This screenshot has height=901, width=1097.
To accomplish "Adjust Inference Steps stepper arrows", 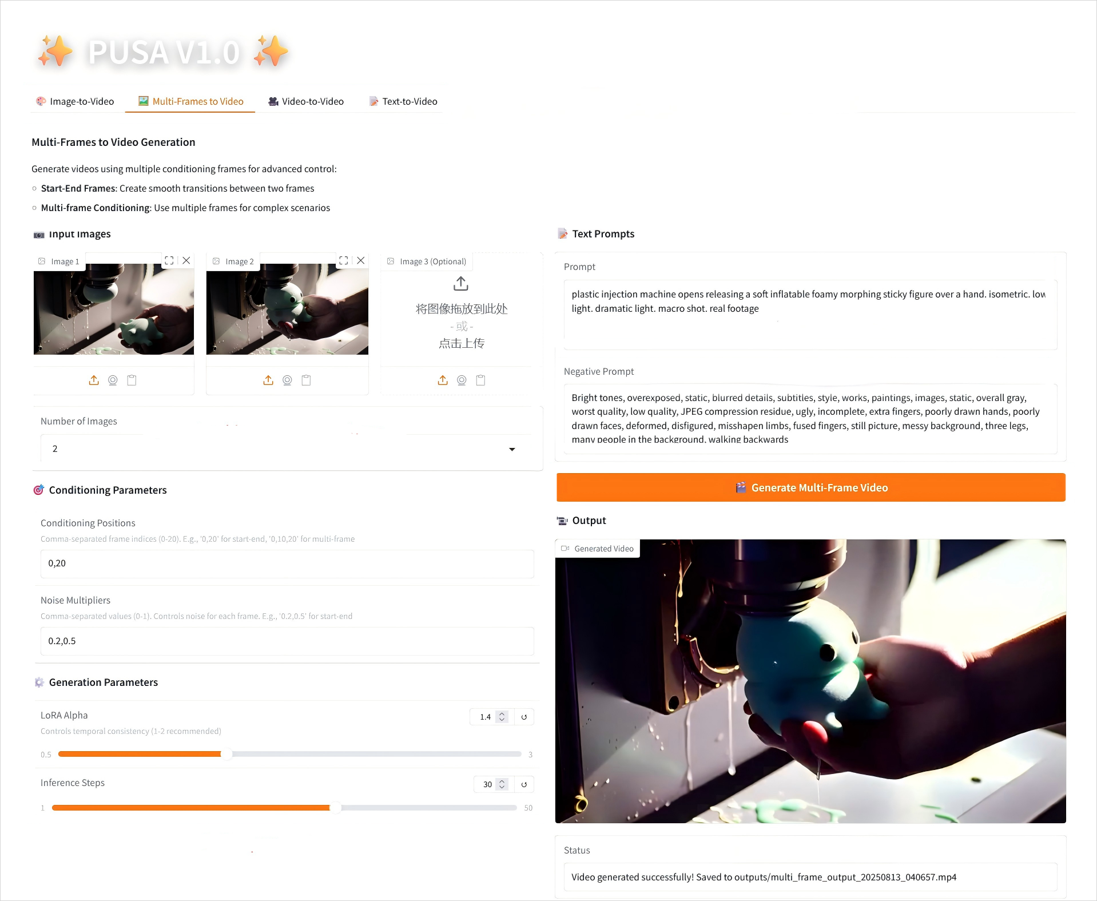I will click(x=502, y=784).
